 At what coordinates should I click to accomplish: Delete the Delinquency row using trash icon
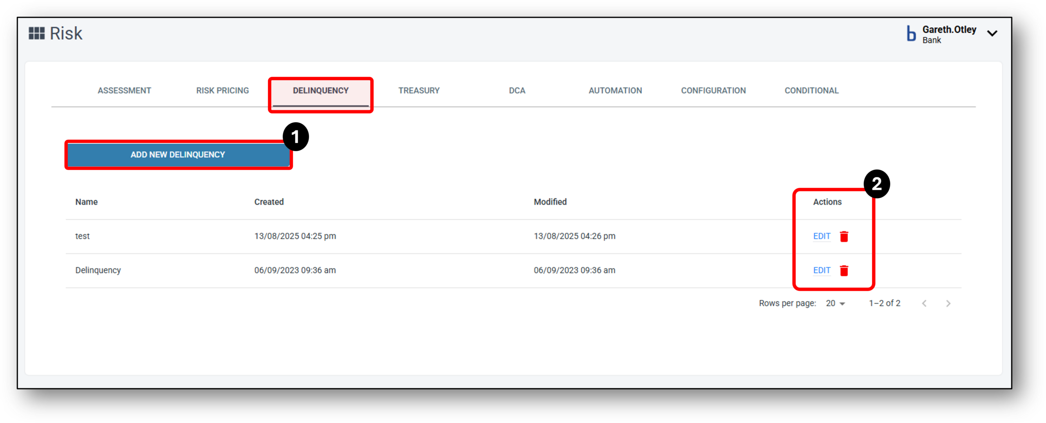coord(844,271)
